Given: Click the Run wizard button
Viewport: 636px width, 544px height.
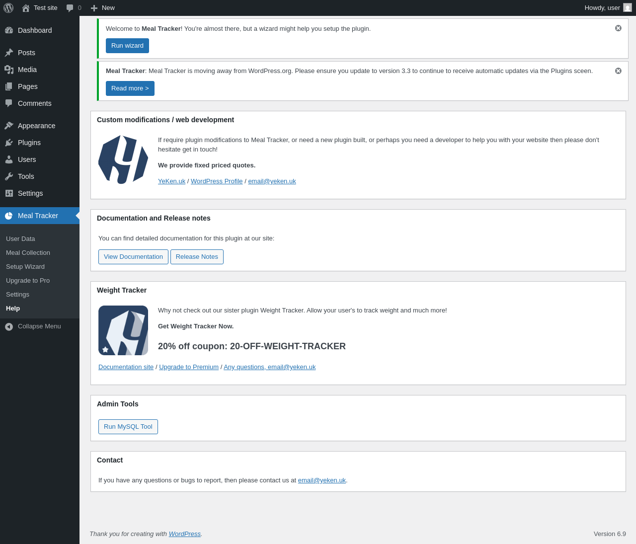Looking at the screenshot, I should (127, 46).
